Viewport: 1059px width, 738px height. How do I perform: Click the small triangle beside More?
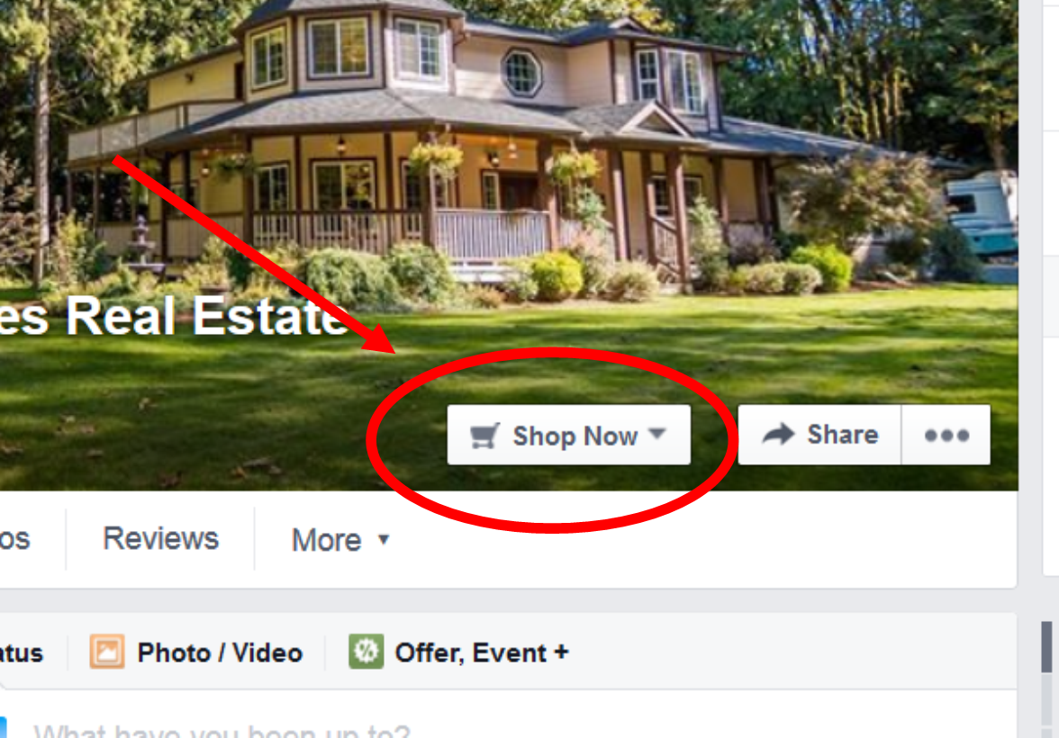coord(384,539)
